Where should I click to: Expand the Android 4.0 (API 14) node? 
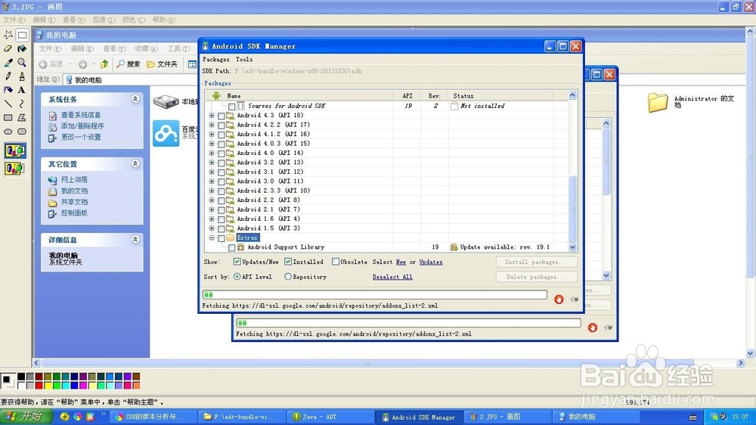tap(212, 153)
